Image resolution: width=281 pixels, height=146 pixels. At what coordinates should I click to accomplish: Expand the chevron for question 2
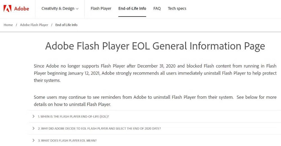tap(33, 128)
